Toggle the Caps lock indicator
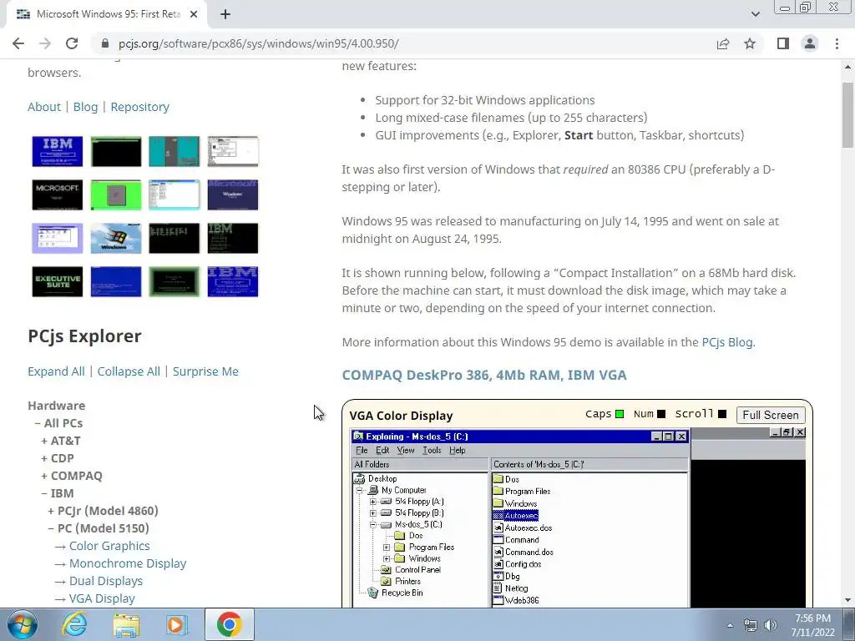The width and height of the screenshot is (855, 641). click(620, 414)
